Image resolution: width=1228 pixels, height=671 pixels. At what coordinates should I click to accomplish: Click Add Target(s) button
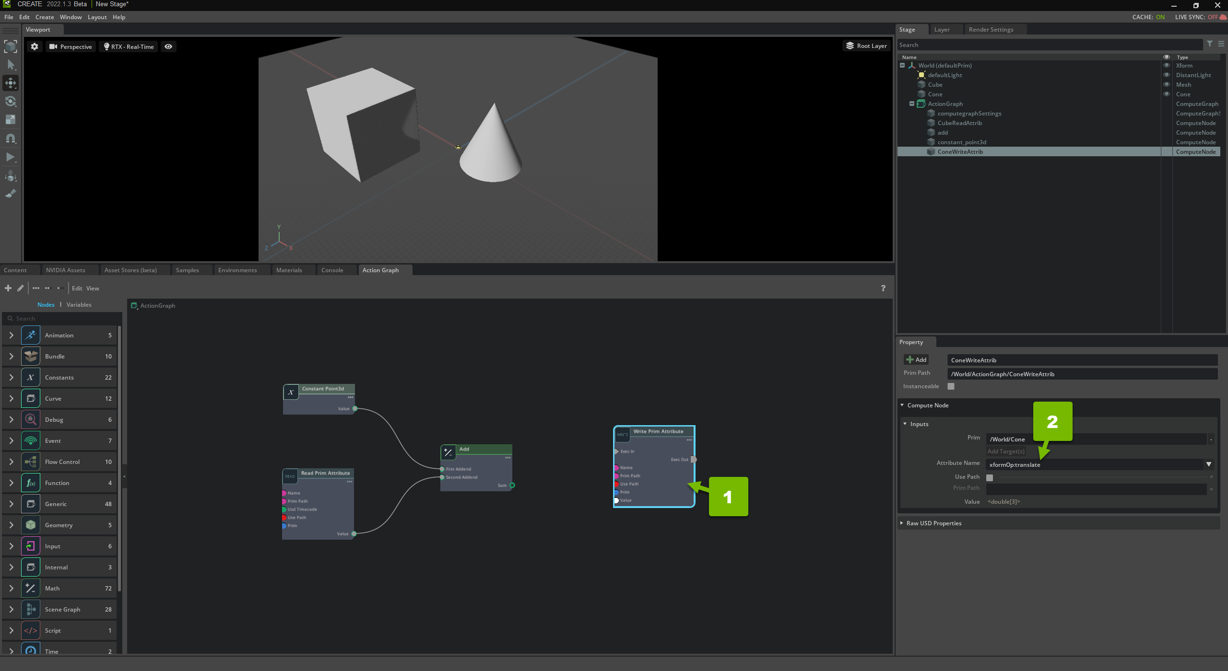(1006, 451)
